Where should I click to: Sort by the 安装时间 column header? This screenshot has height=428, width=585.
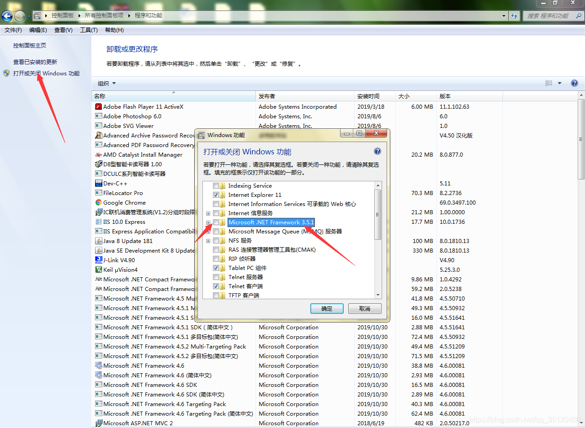[375, 96]
